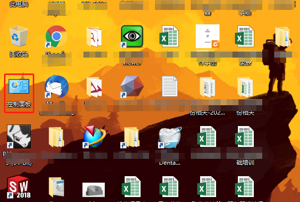Select the folder showing a red magnifier PDF
300x202 pixels.
(94, 37)
